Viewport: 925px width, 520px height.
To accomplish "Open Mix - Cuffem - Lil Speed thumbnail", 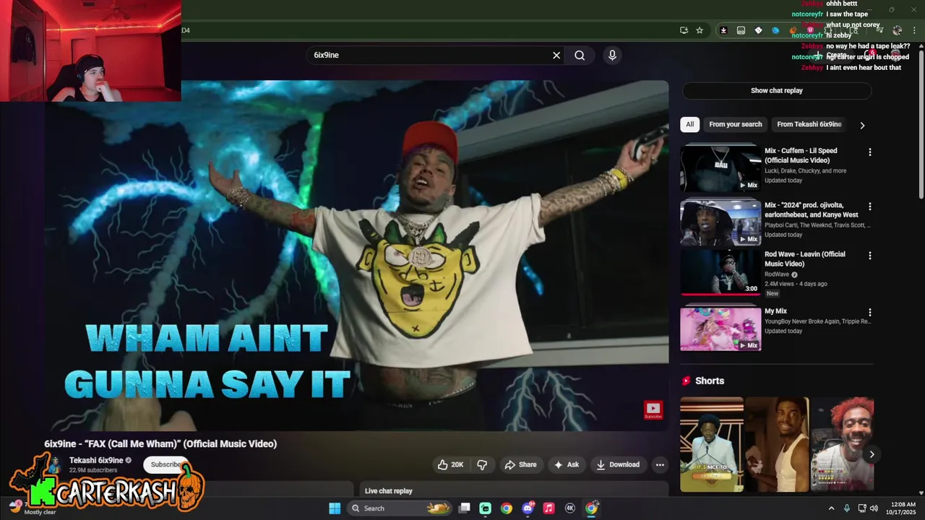I will tap(720, 168).
